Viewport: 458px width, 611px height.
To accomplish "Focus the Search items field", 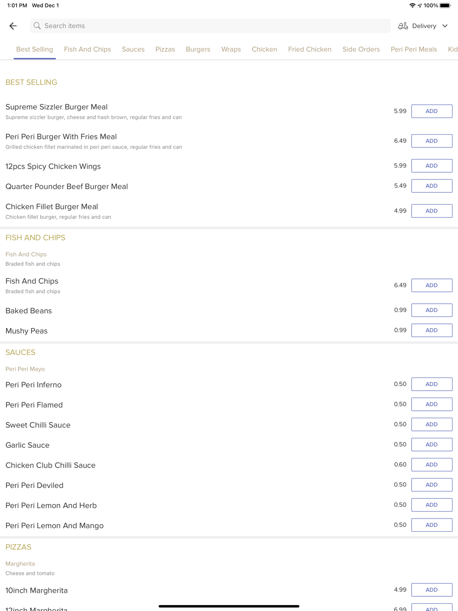I will click(210, 26).
